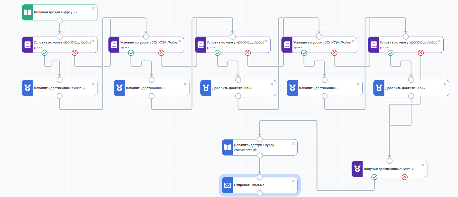
Task: Click output connector below «Получил доступ к курсу»
Action: [59, 20]
